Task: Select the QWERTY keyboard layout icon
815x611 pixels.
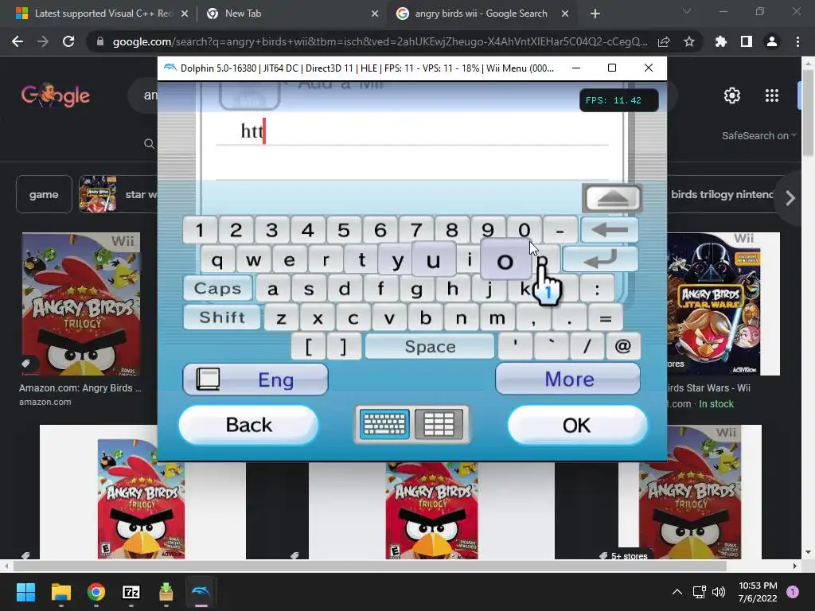Action: coord(384,425)
